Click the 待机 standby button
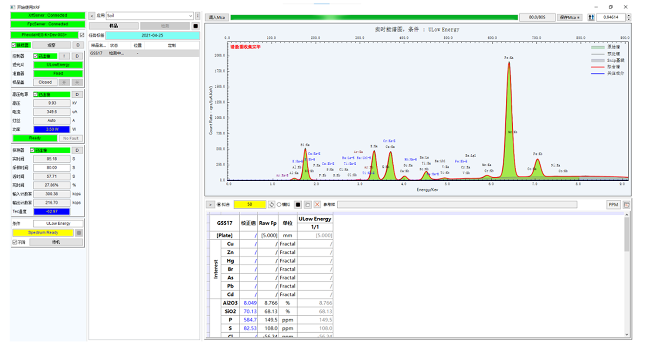Image resolution: width=654 pixels, height=345 pixels. click(56, 242)
